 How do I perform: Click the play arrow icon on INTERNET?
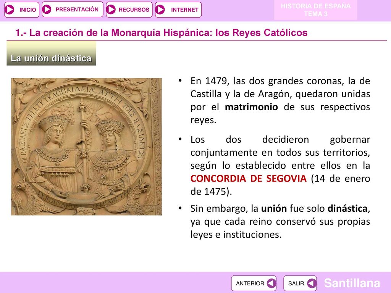(160, 10)
